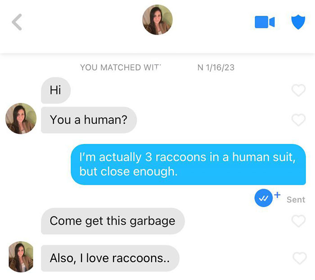
Task: Heart the "Also, I love raccoons.." message
Action: point(300,258)
